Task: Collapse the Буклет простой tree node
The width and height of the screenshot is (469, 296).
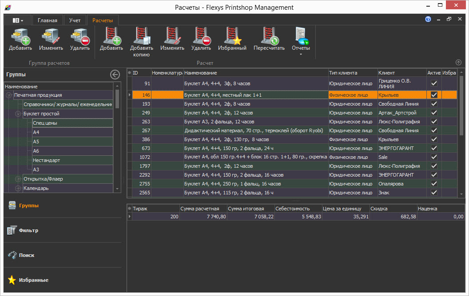Action: point(18,114)
